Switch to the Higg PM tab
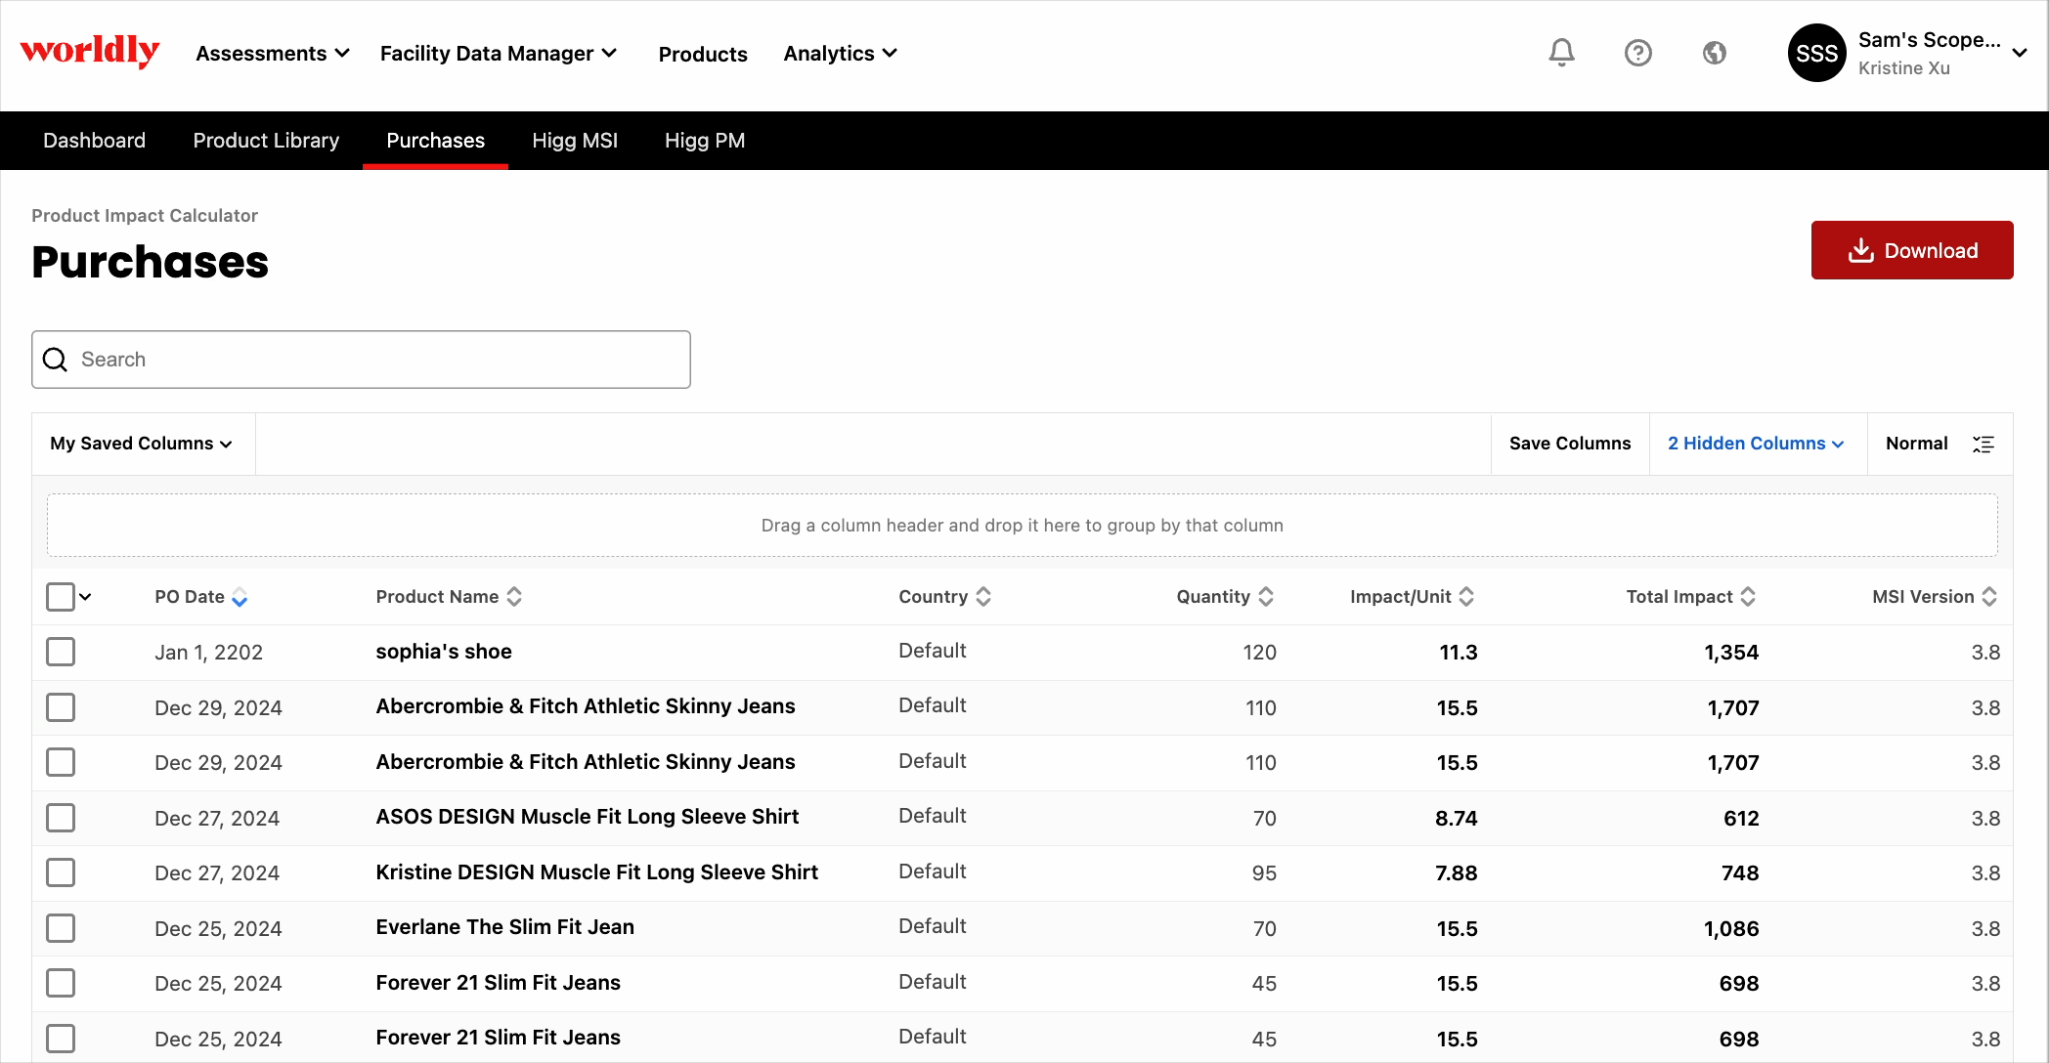 tap(705, 141)
